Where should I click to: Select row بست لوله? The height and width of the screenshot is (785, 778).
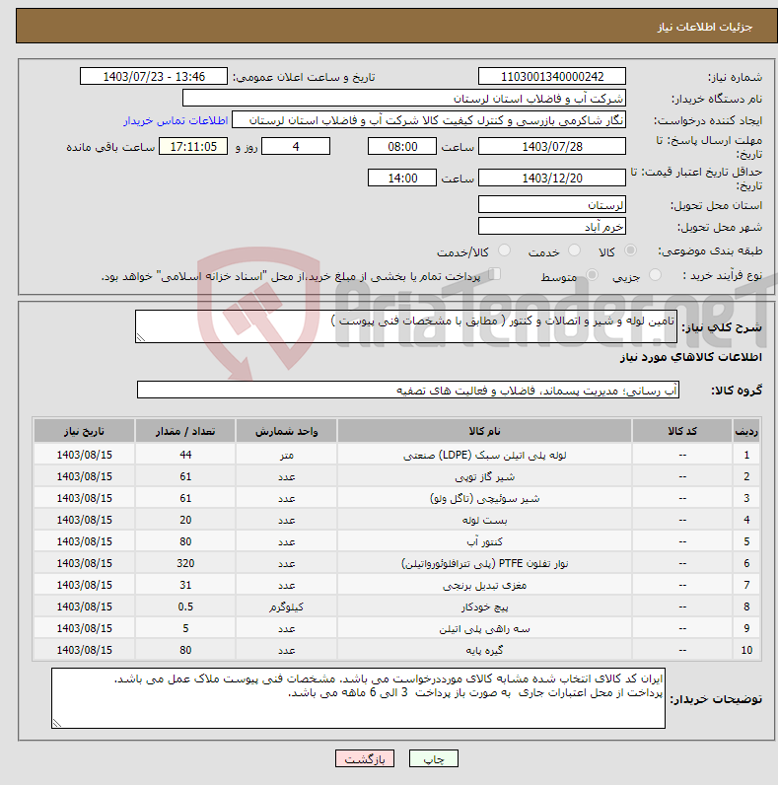coord(396,520)
